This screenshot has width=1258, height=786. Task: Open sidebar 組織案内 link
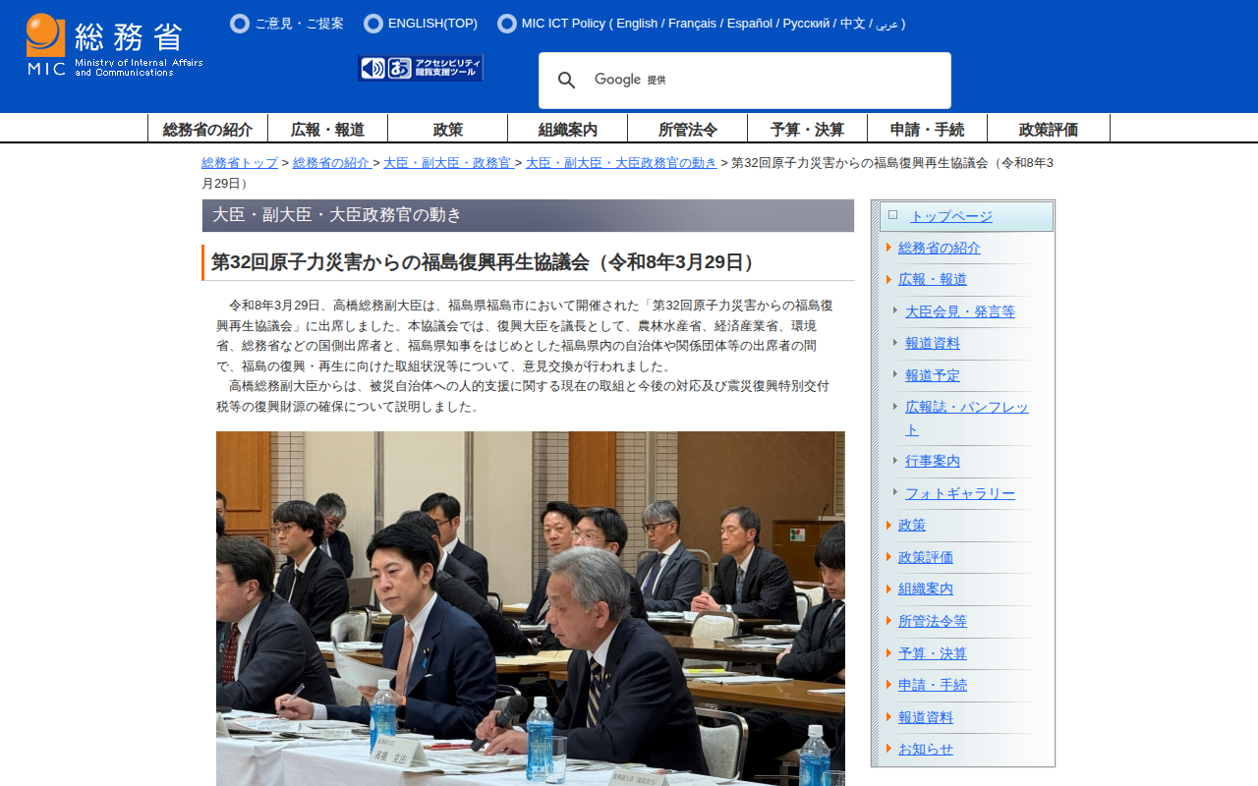pos(926,589)
